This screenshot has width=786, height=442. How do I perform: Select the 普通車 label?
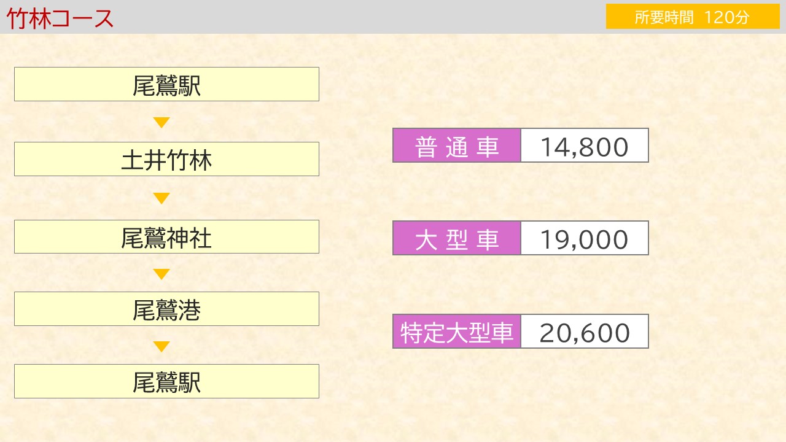click(x=457, y=145)
